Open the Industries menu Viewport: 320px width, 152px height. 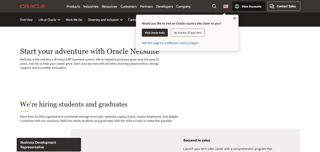click(x=91, y=7)
